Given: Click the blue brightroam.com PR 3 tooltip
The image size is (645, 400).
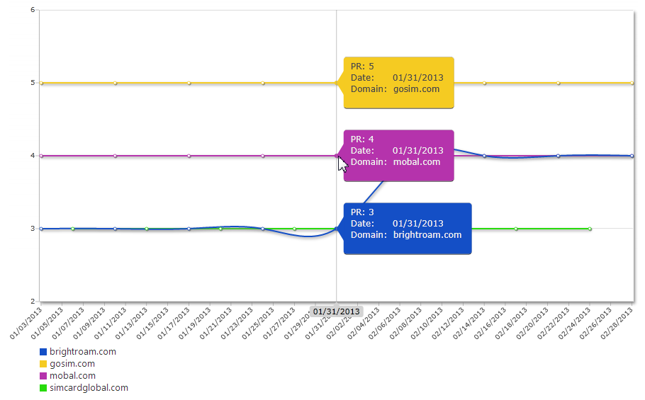Looking at the screenshot, I should click(408, 228).
